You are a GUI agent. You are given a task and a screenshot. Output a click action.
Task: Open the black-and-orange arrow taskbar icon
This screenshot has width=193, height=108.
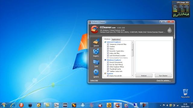tap(74, 105)
